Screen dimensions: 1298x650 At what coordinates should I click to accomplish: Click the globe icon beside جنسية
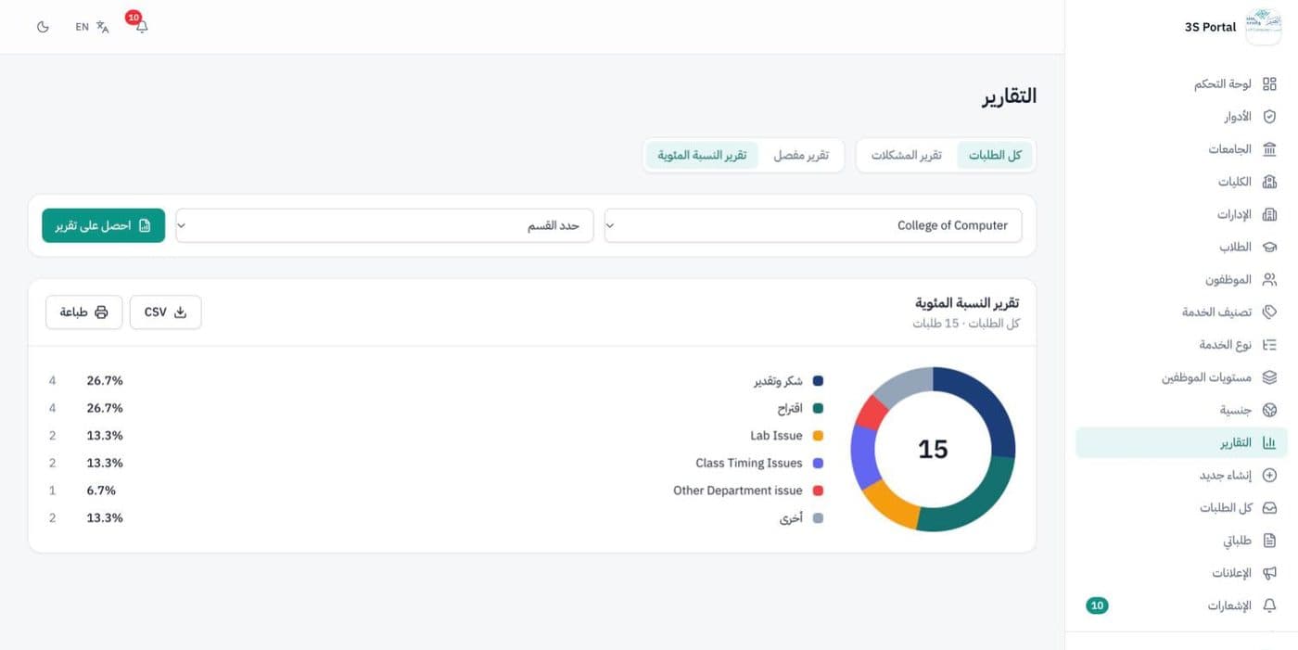1270,410
